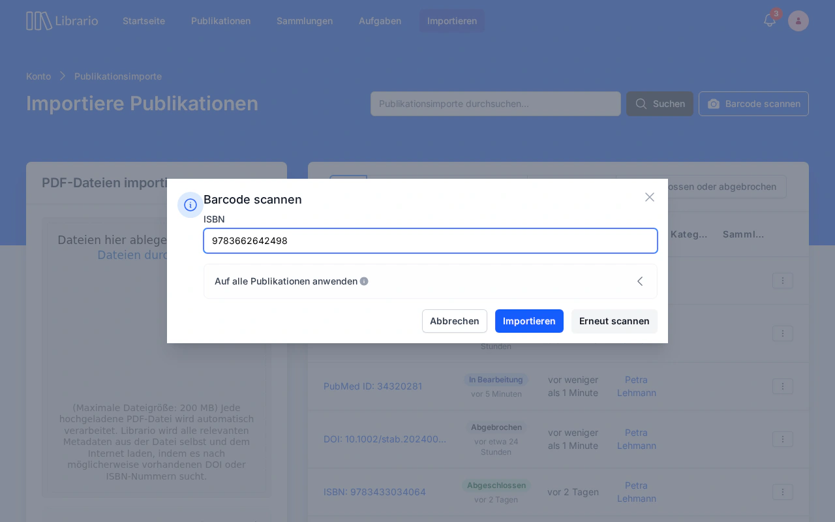Screen dimensions: 835x522
Task: Select the Importieren nav item
Action: [452, 21]
